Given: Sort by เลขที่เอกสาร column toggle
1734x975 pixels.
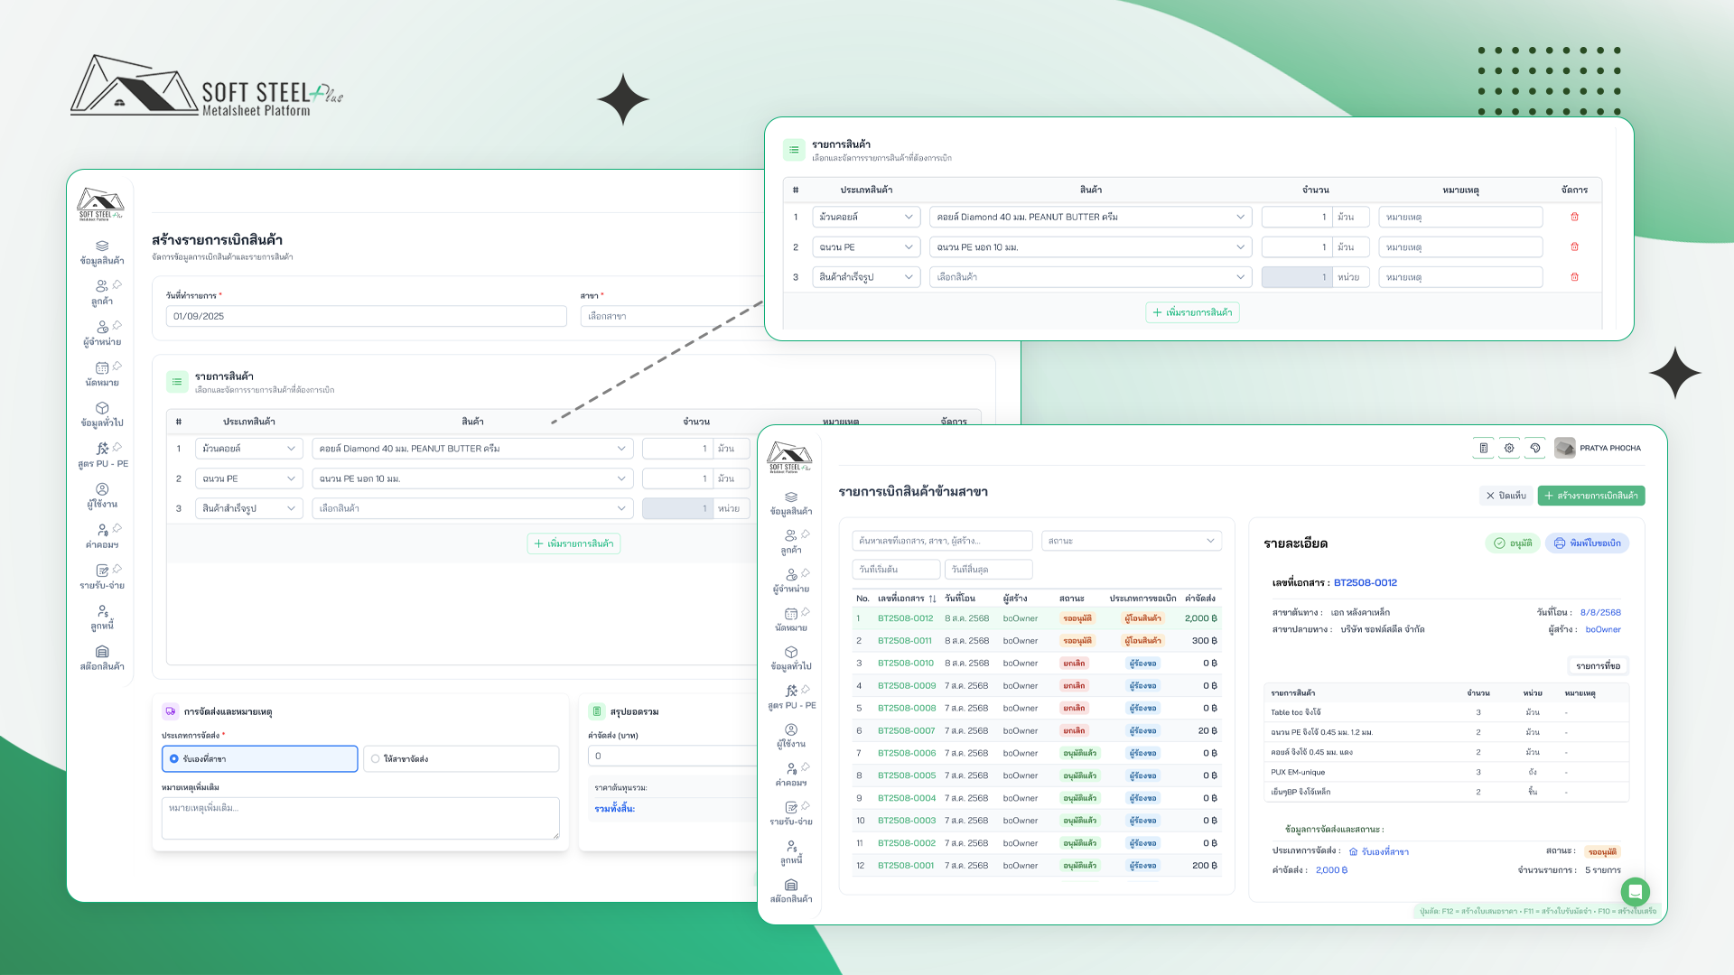Looking at the screenshot, I should (932, 599).
